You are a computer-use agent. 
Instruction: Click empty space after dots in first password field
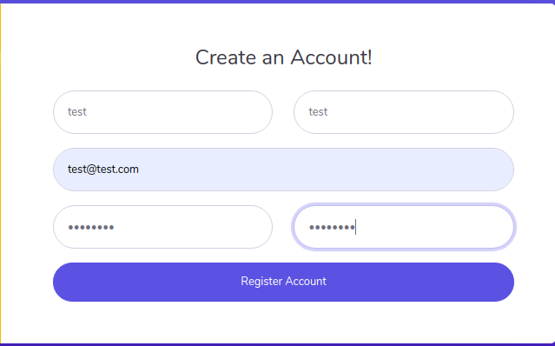(191, 227)
